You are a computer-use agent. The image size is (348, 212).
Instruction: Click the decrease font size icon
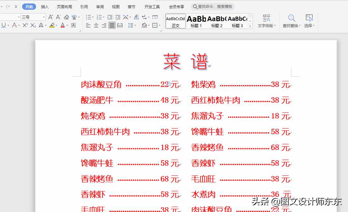tap(59, 17)
